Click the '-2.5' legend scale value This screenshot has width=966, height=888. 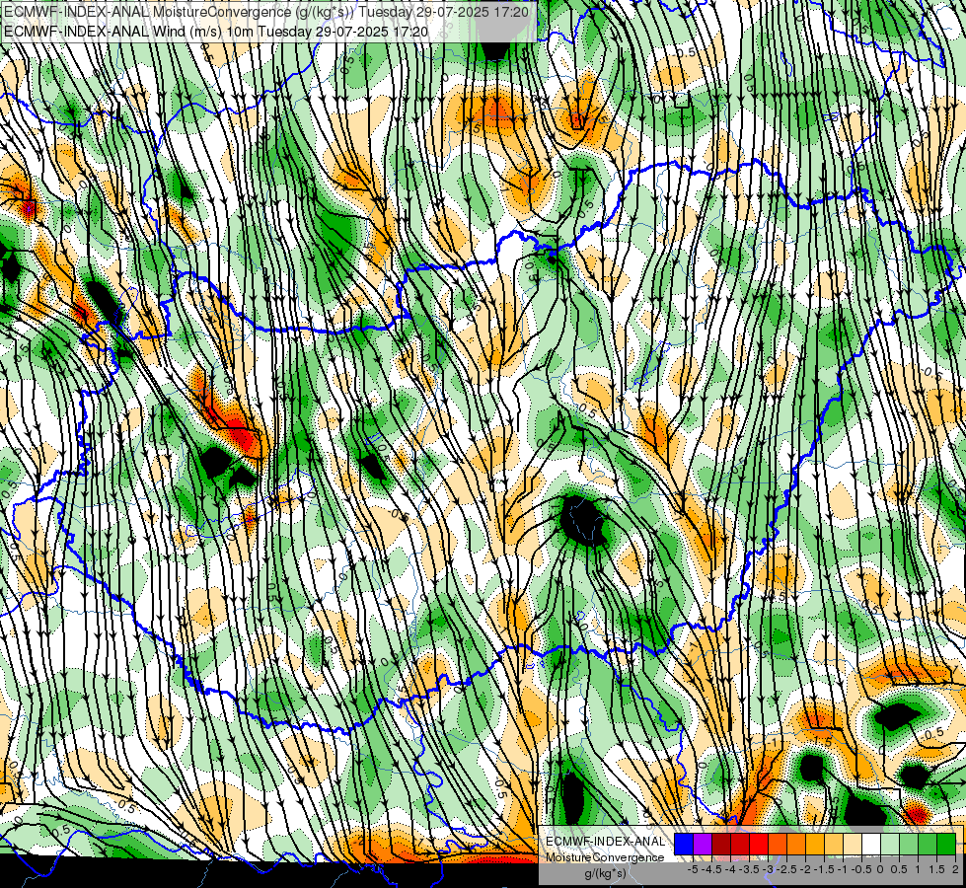pyautogui.click(x=786, y=869)
